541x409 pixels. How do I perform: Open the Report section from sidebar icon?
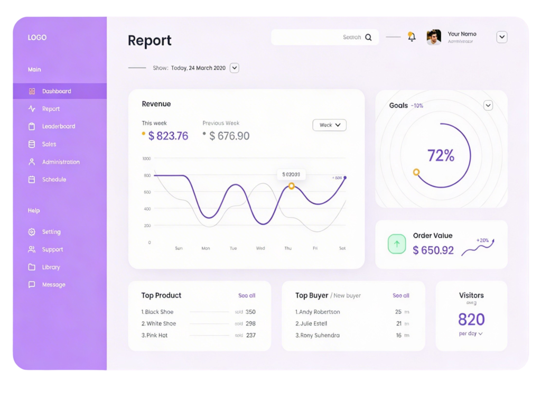tap(32, 108)
